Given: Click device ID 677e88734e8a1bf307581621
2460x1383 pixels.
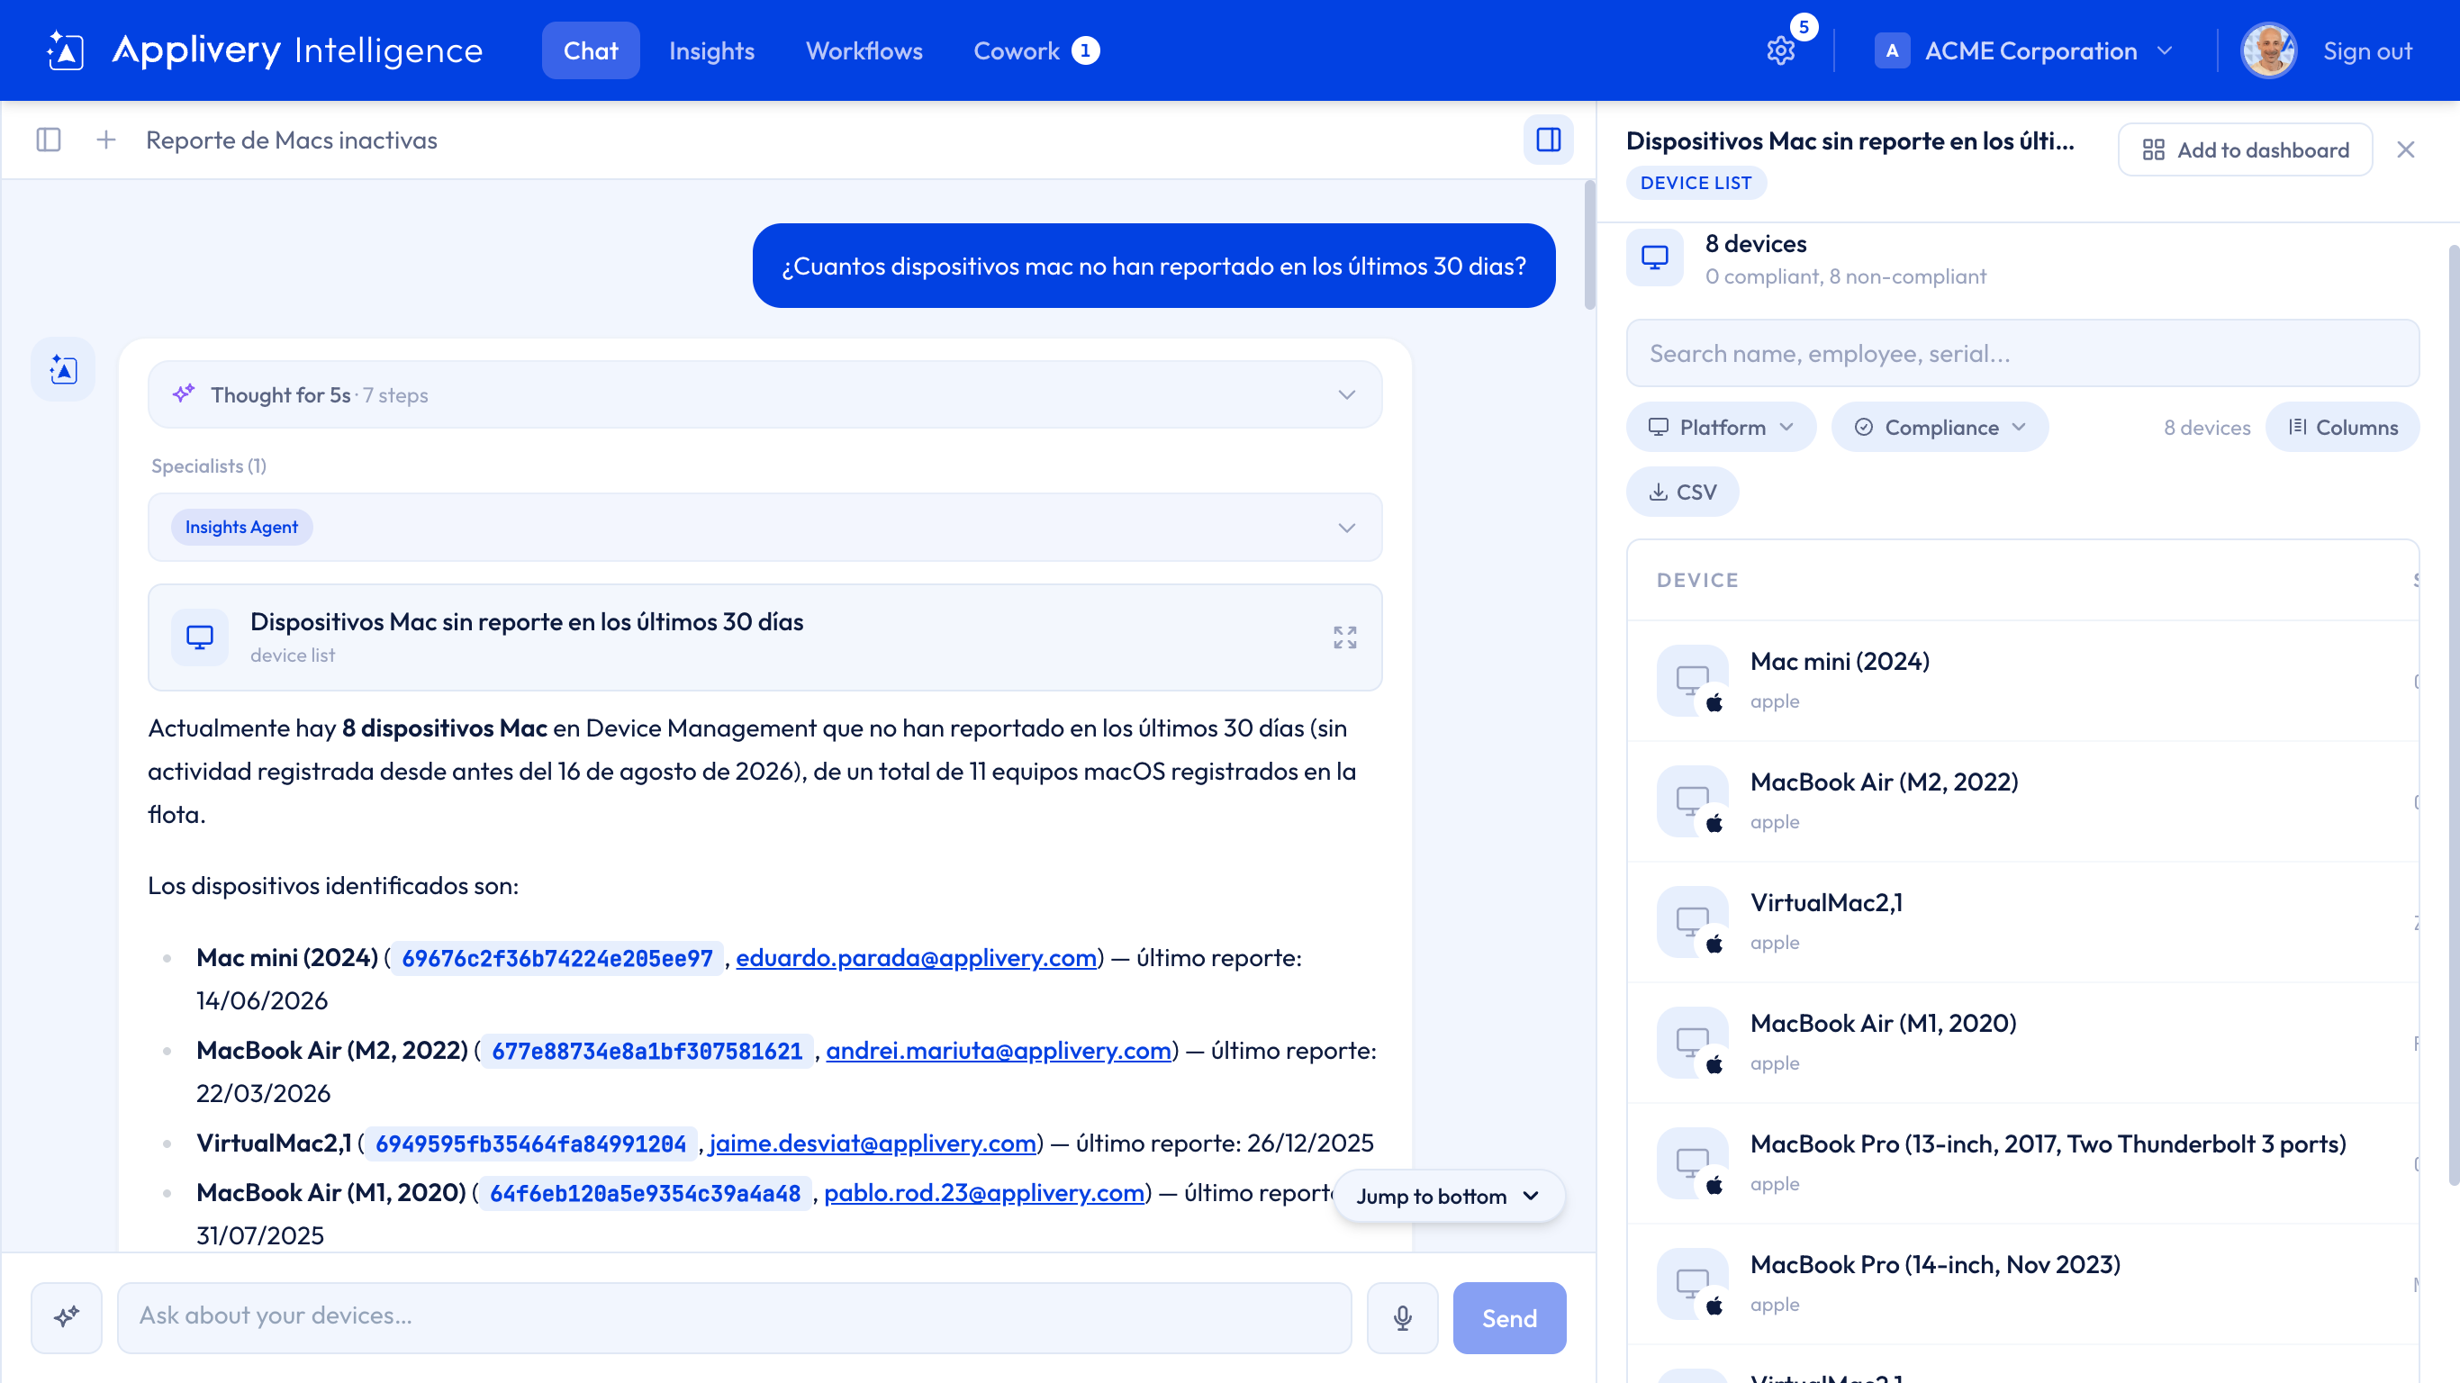Looking at the screenshot, I should (647, 1051).
